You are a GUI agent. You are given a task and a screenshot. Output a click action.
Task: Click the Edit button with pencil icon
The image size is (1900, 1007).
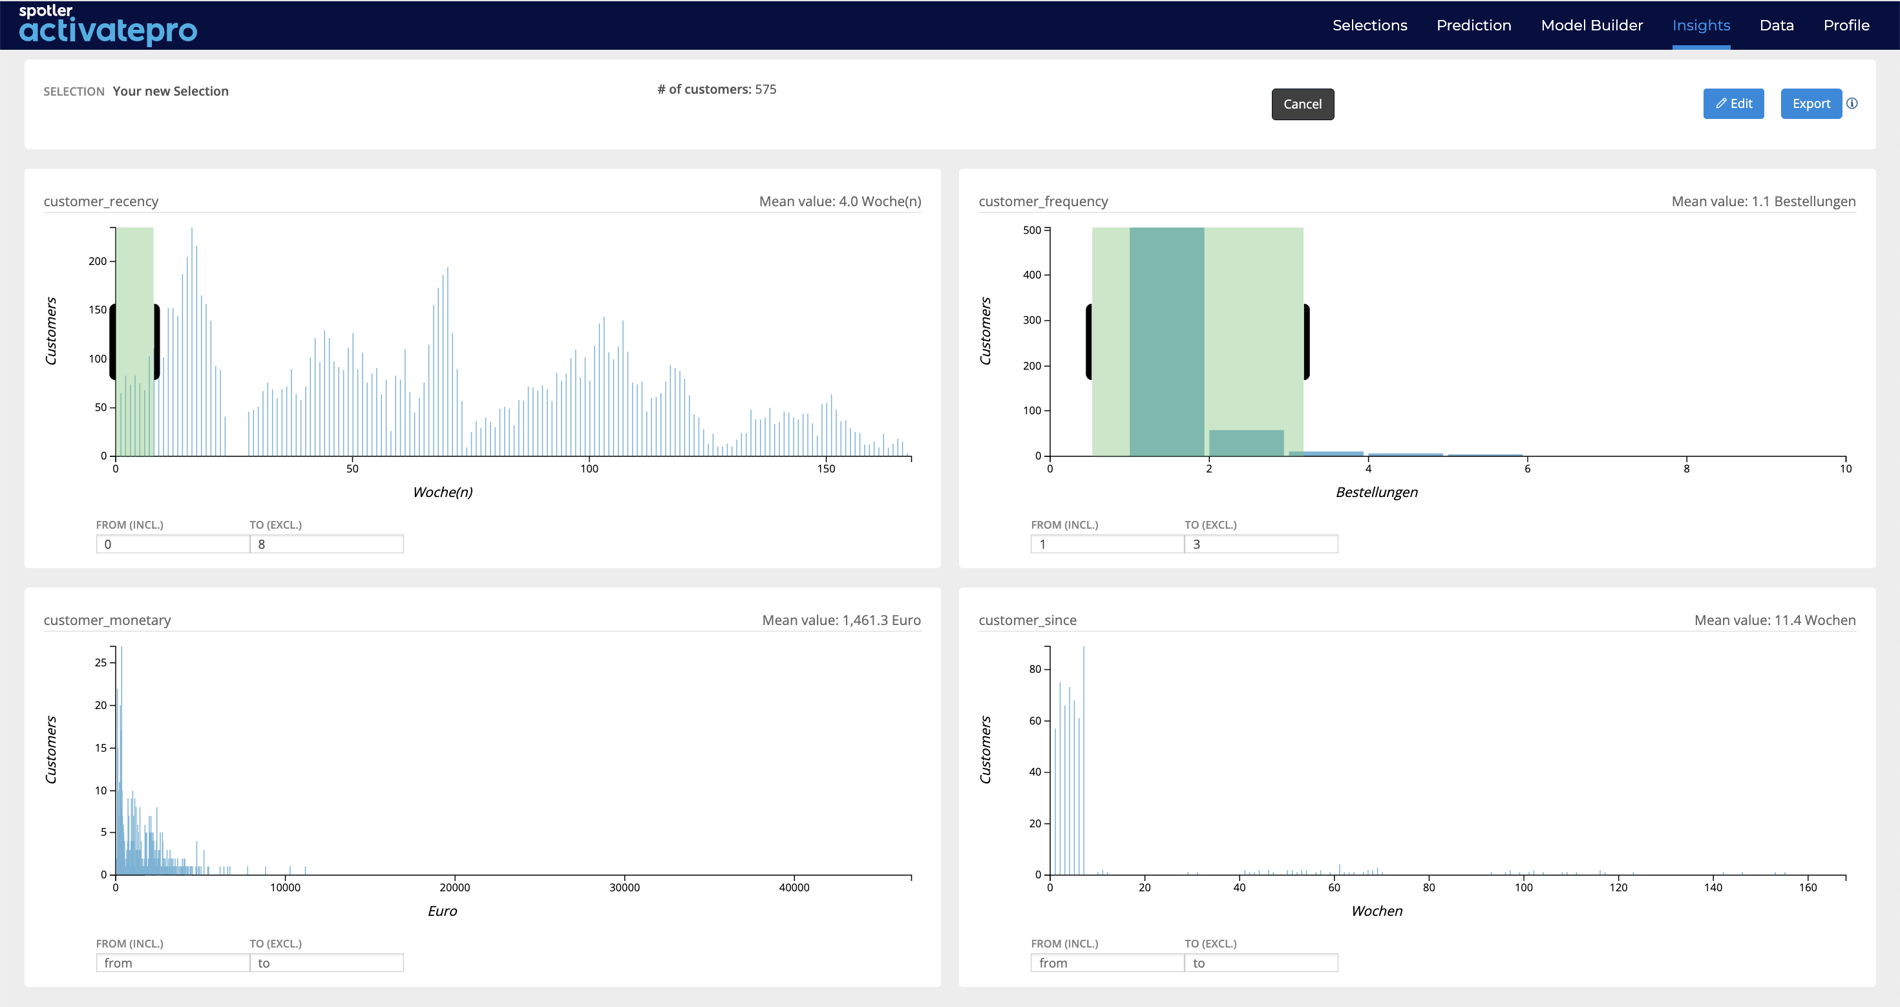coord(1733,103)
